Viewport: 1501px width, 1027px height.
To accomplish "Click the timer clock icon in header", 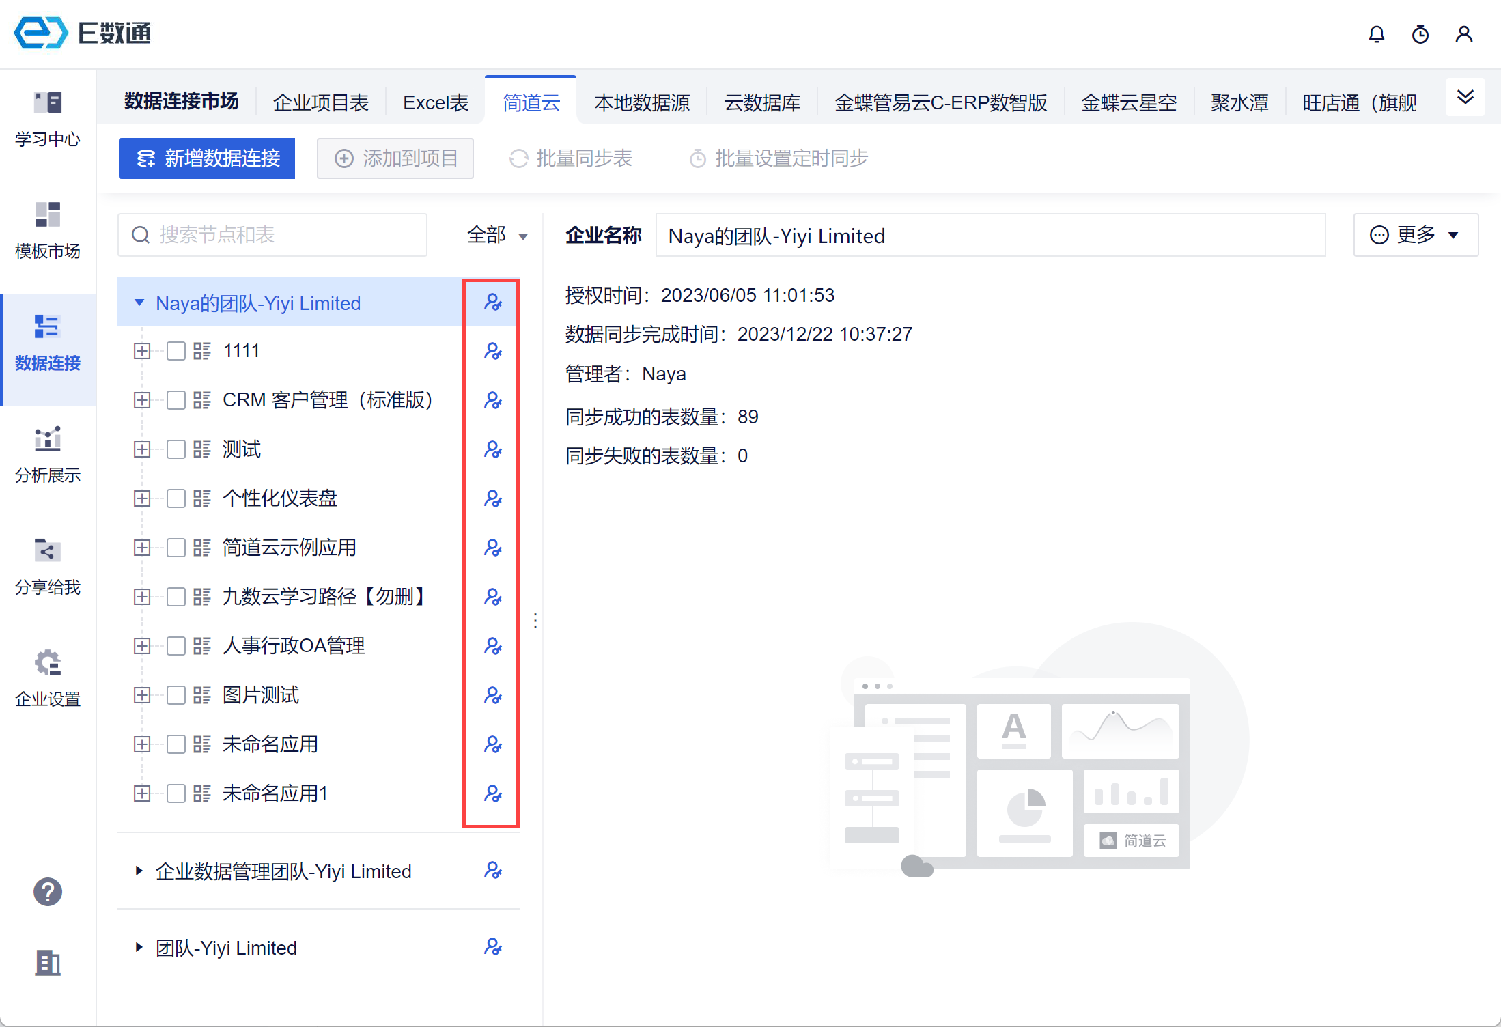I will (1420, 34).
